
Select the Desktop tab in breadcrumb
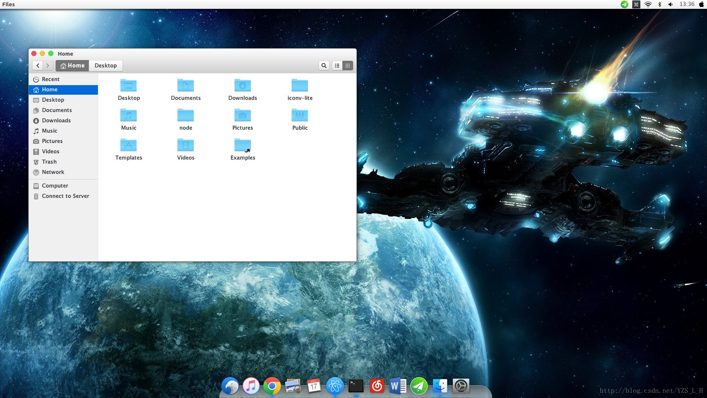105,65
